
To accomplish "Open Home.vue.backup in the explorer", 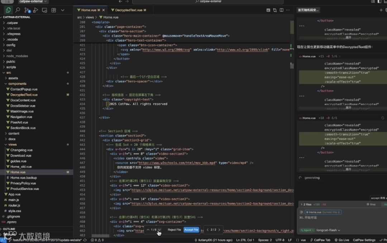I will (23, 177).
